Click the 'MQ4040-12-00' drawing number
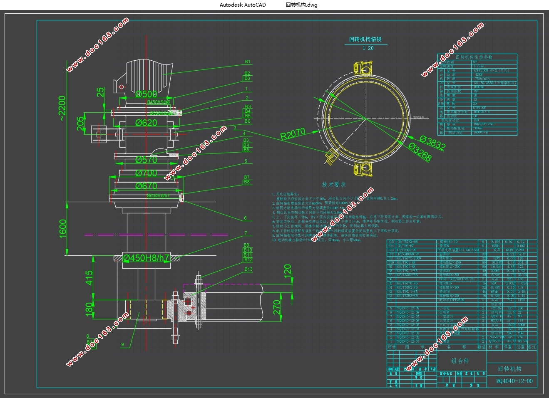 tap(514, 381)
